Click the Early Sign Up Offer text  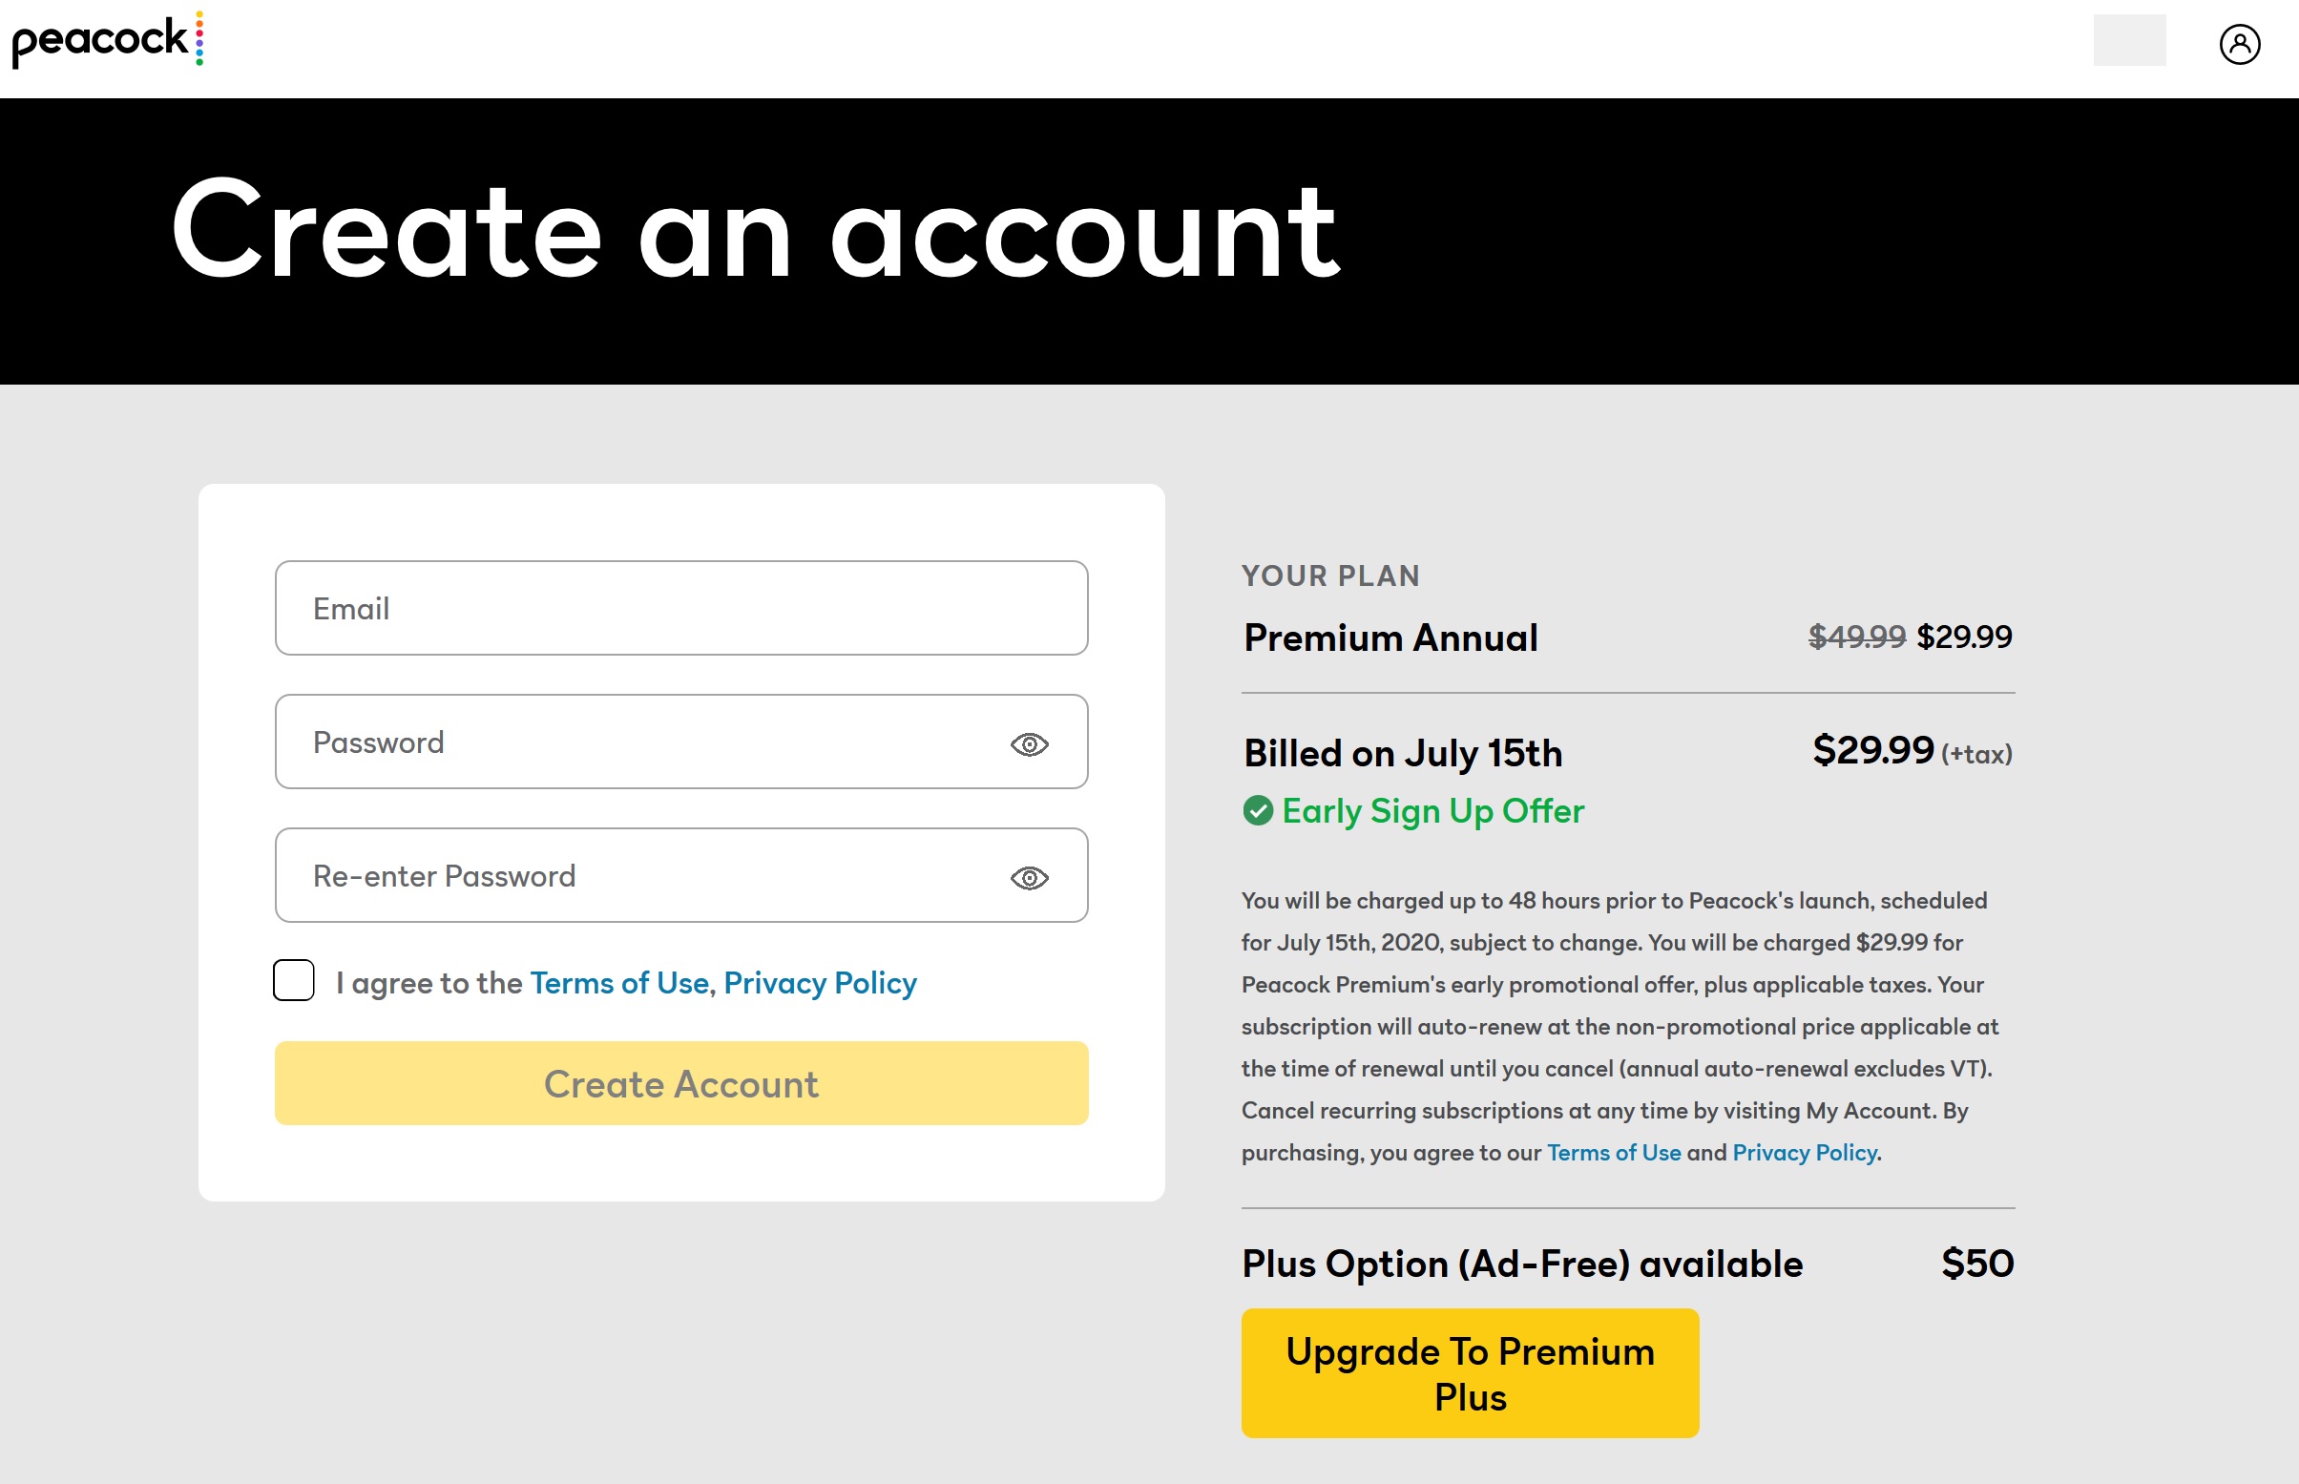coord(1432,811)
